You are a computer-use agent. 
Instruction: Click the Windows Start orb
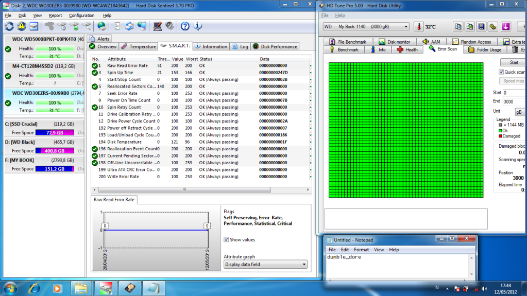point(10,288)
